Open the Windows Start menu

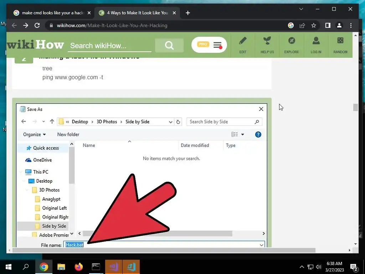tap(9, 267)
